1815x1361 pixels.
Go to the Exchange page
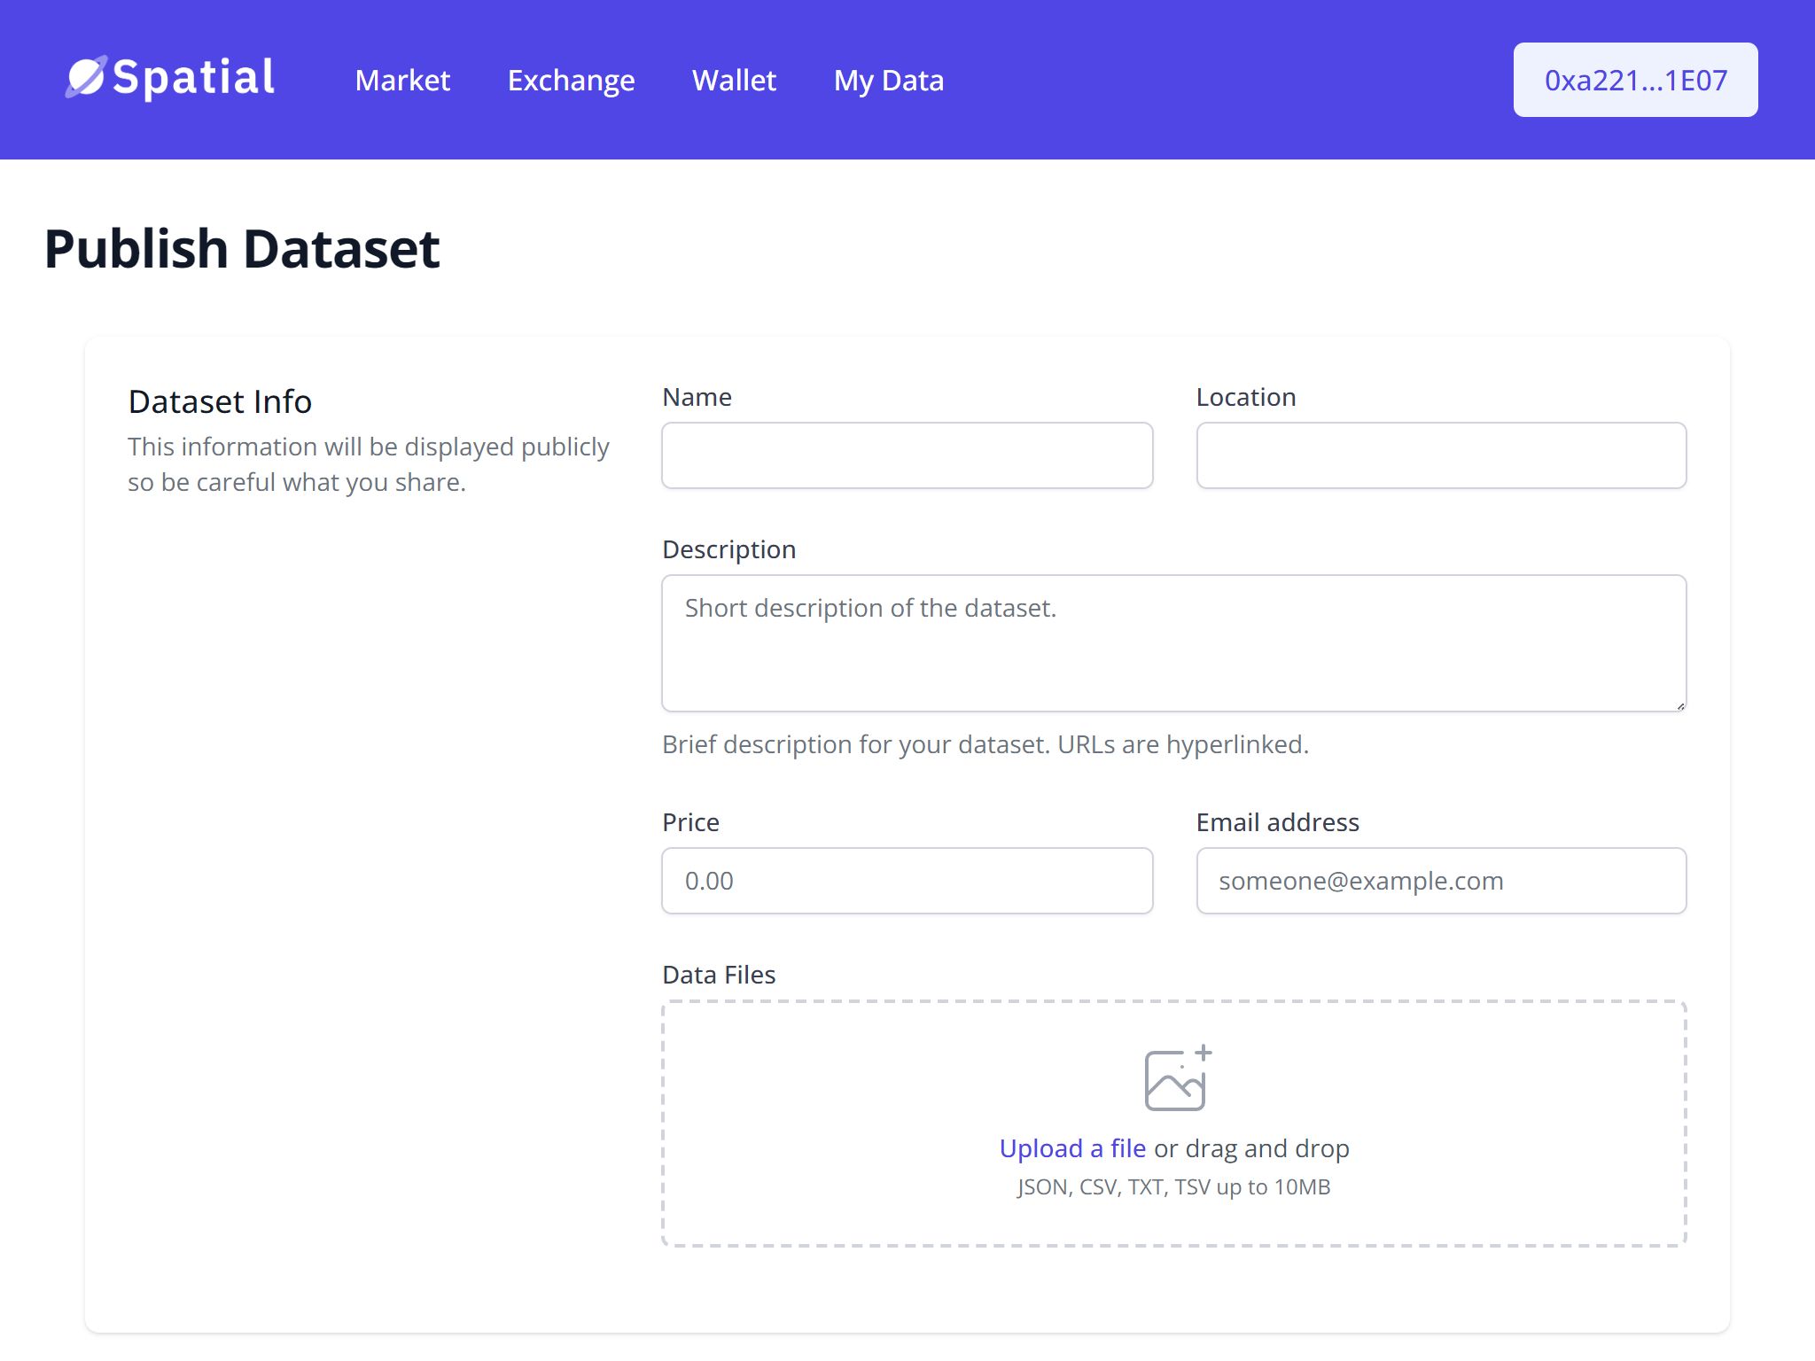tap(571, 80)
